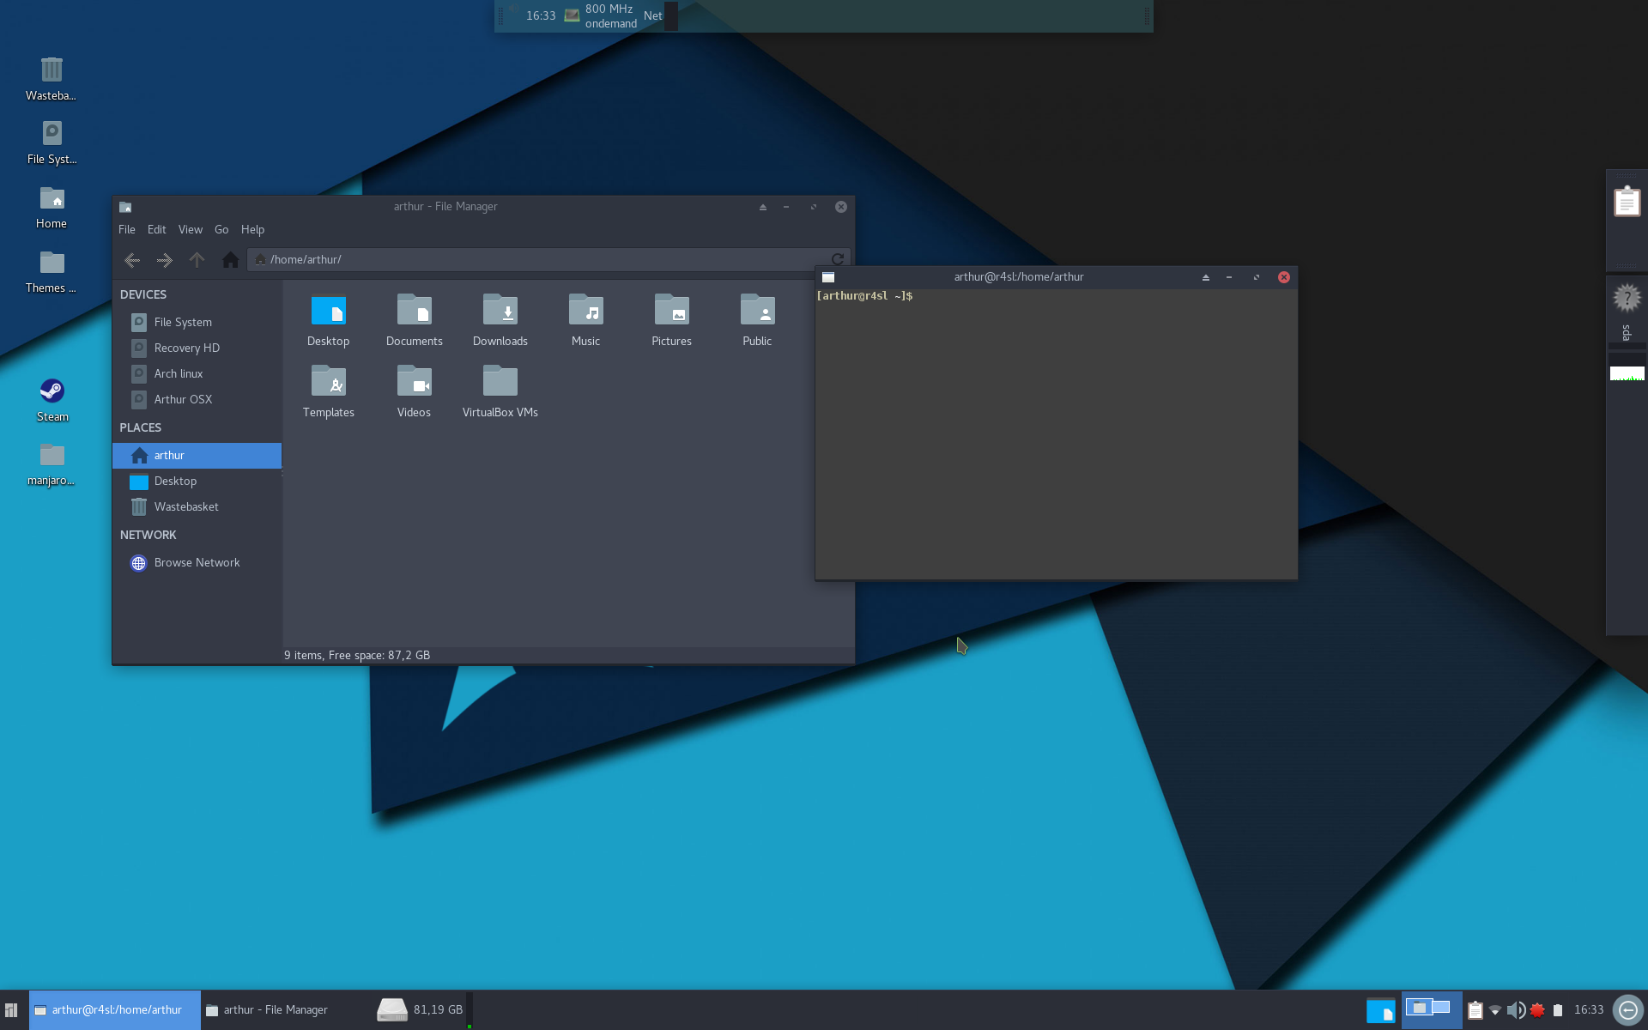Select the Wastebasket desktop icon
Screen dimensions: 1648x1030
51,78
